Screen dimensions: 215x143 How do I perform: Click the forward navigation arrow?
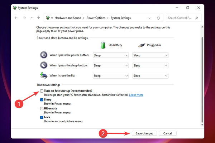[24, 18]
